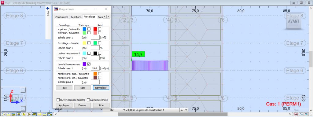313x117 pixels.
Task: Click the Rien button
Action: tap(82, 88)
